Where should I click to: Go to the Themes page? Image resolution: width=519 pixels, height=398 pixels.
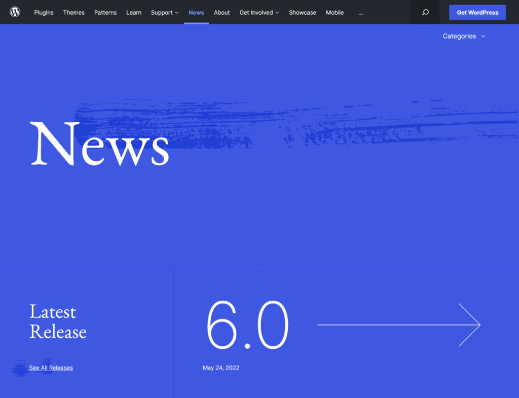(x=74, y=12)
